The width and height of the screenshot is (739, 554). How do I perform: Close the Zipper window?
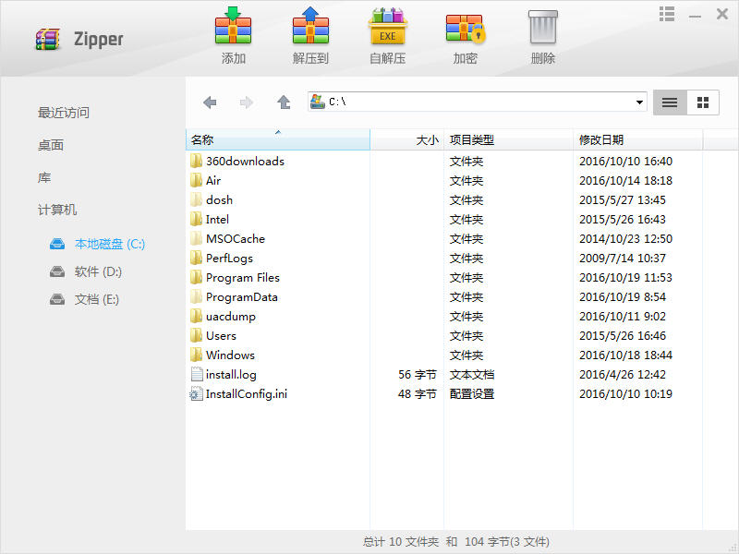pos(722,14)
